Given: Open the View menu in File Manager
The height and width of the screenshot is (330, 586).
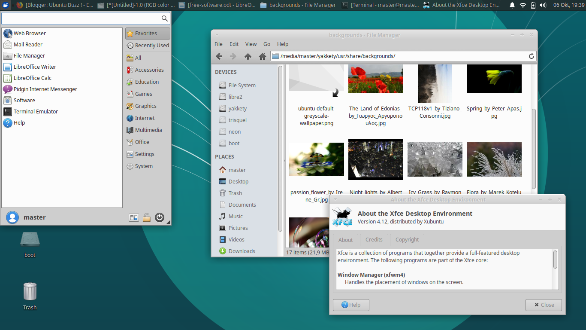Looking at the screenshot, I should point(251,44).
